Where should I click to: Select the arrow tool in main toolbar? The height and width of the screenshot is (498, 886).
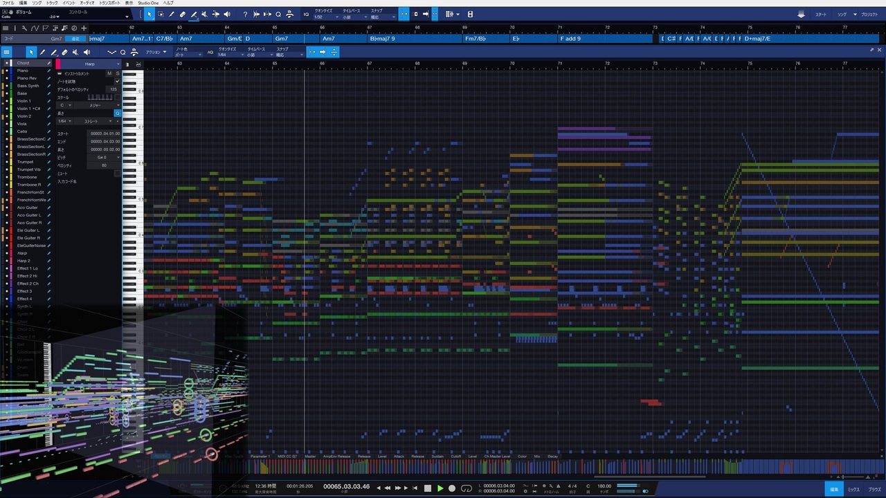click(150, 14)
